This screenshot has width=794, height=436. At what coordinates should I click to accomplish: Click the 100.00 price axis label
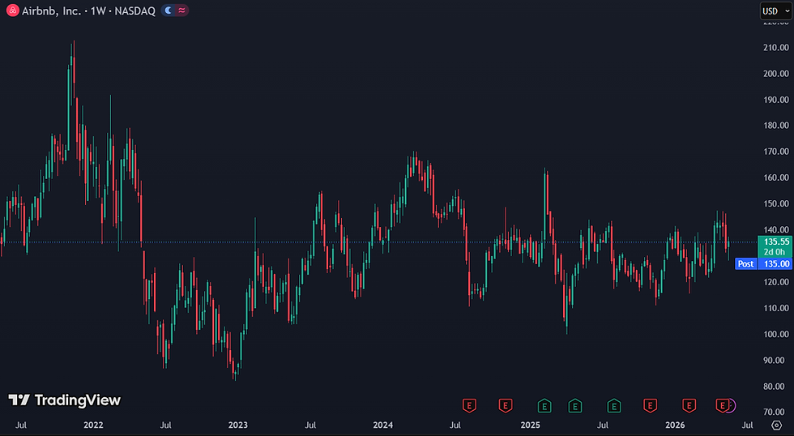click(776, 334)
